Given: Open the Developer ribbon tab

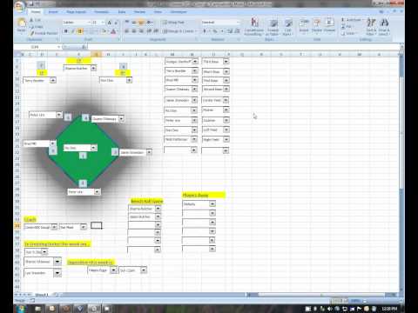Looking at the screenshot, I should tap(179, 12).
